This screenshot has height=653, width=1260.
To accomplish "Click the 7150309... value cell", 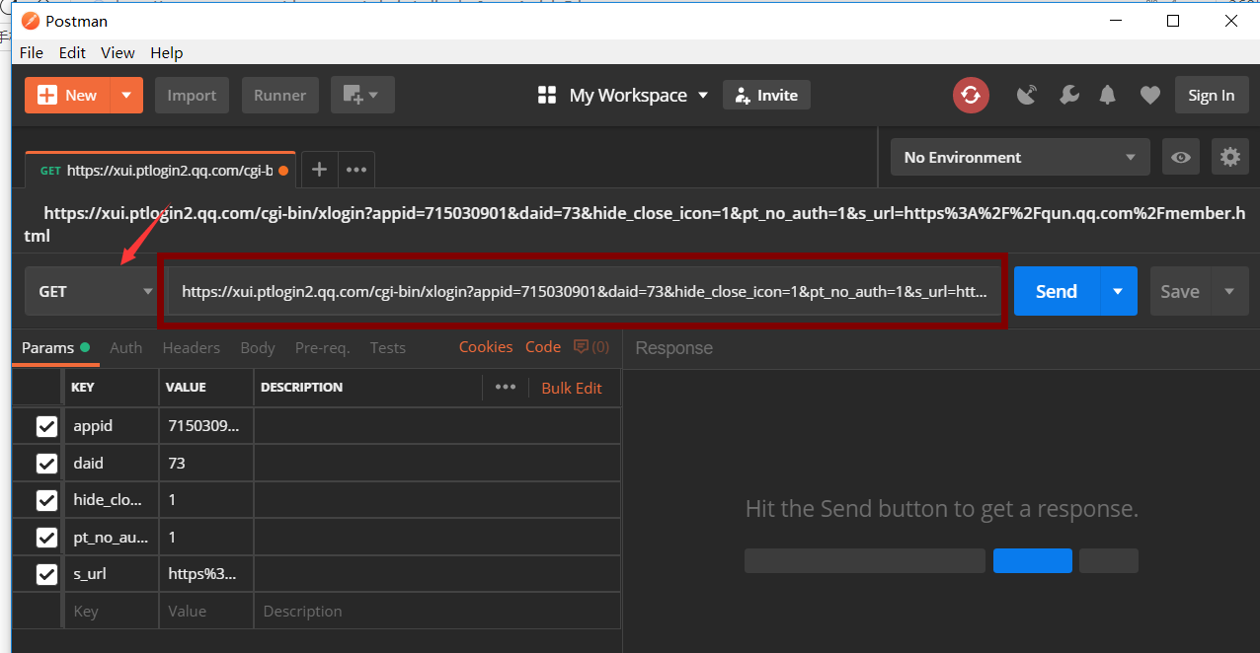I will (x=206, y=426).
